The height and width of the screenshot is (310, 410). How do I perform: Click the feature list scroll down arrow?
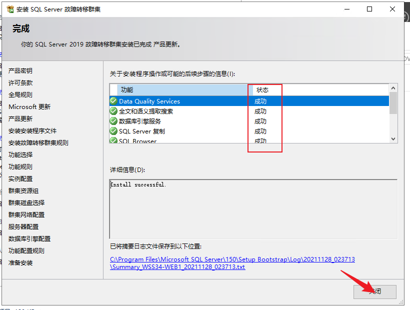(x=393, y=139)
